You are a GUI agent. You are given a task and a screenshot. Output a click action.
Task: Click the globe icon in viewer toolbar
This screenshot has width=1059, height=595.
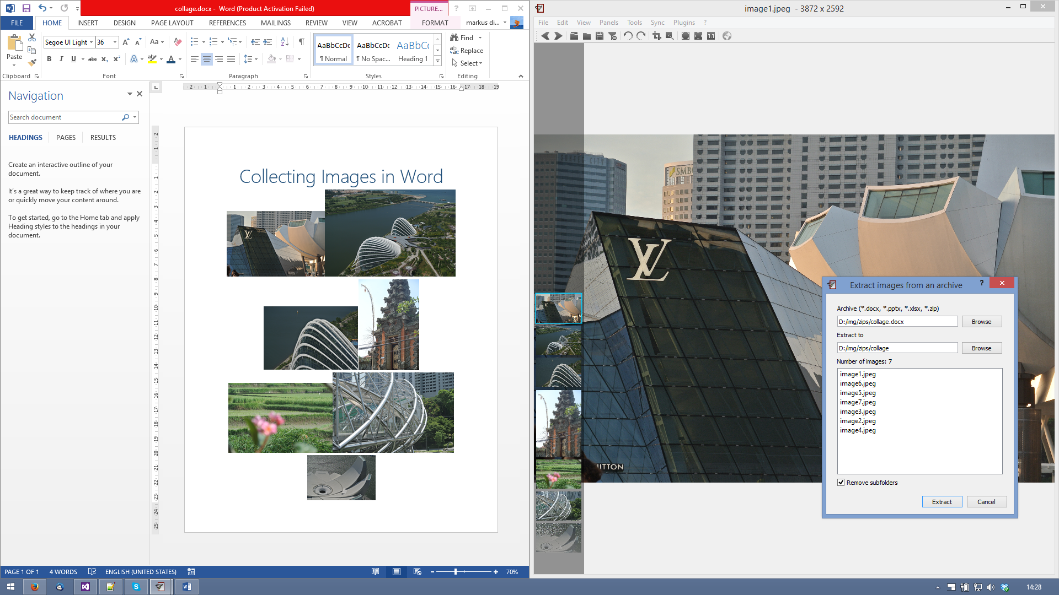click(x=727, y=36)
